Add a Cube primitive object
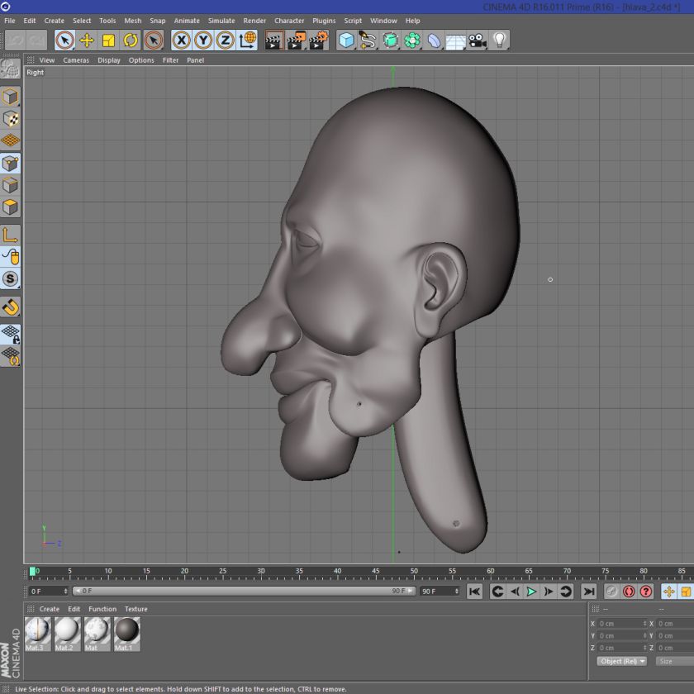The height and width of the screenshot is (694, 694). 347,40
